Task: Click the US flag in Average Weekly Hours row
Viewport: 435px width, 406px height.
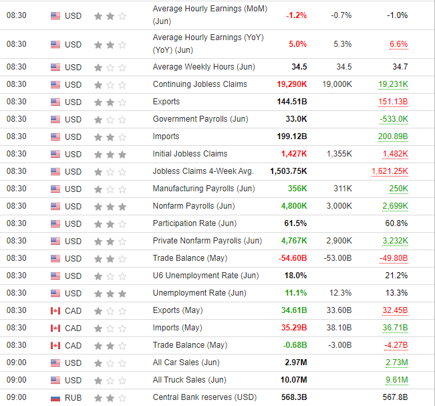Action: point(55,67)
